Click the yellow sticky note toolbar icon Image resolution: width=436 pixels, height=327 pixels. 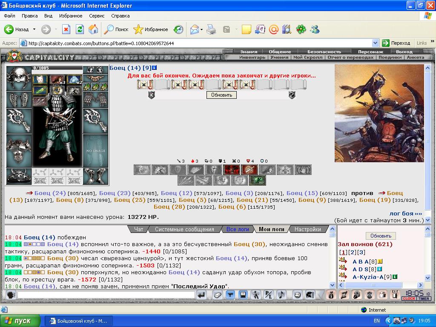[247, 29]
